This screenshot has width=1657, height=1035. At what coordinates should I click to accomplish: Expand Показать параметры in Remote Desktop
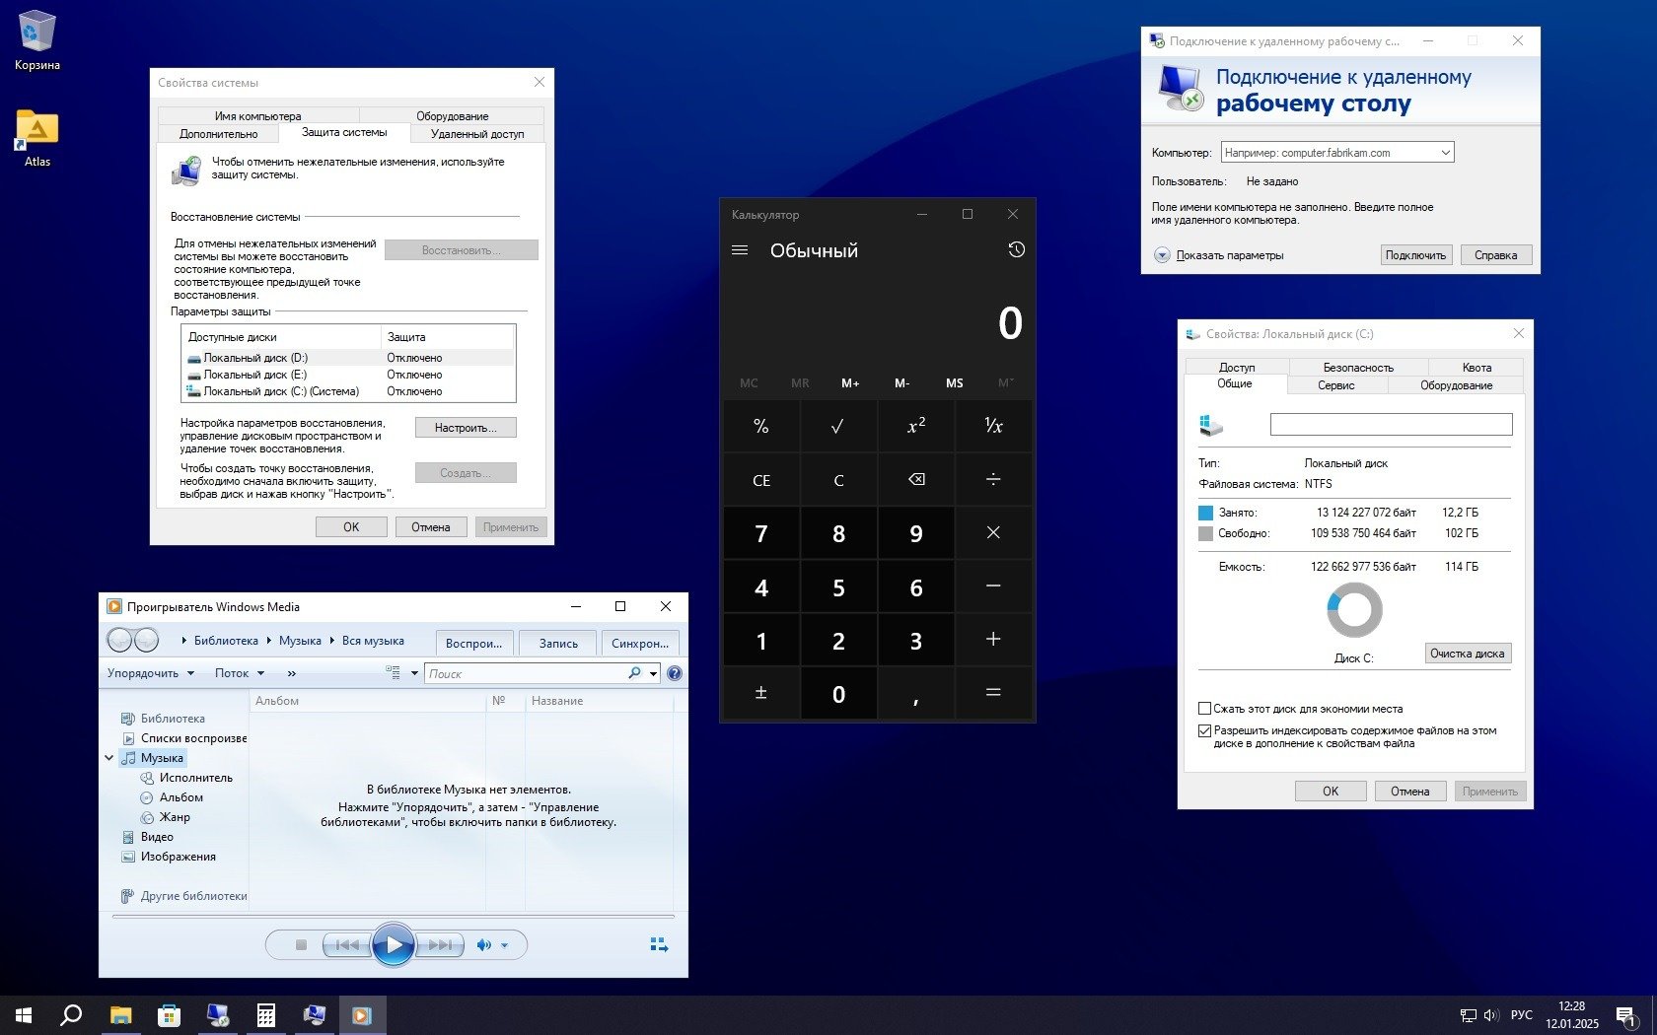[x=1162, y=255]
